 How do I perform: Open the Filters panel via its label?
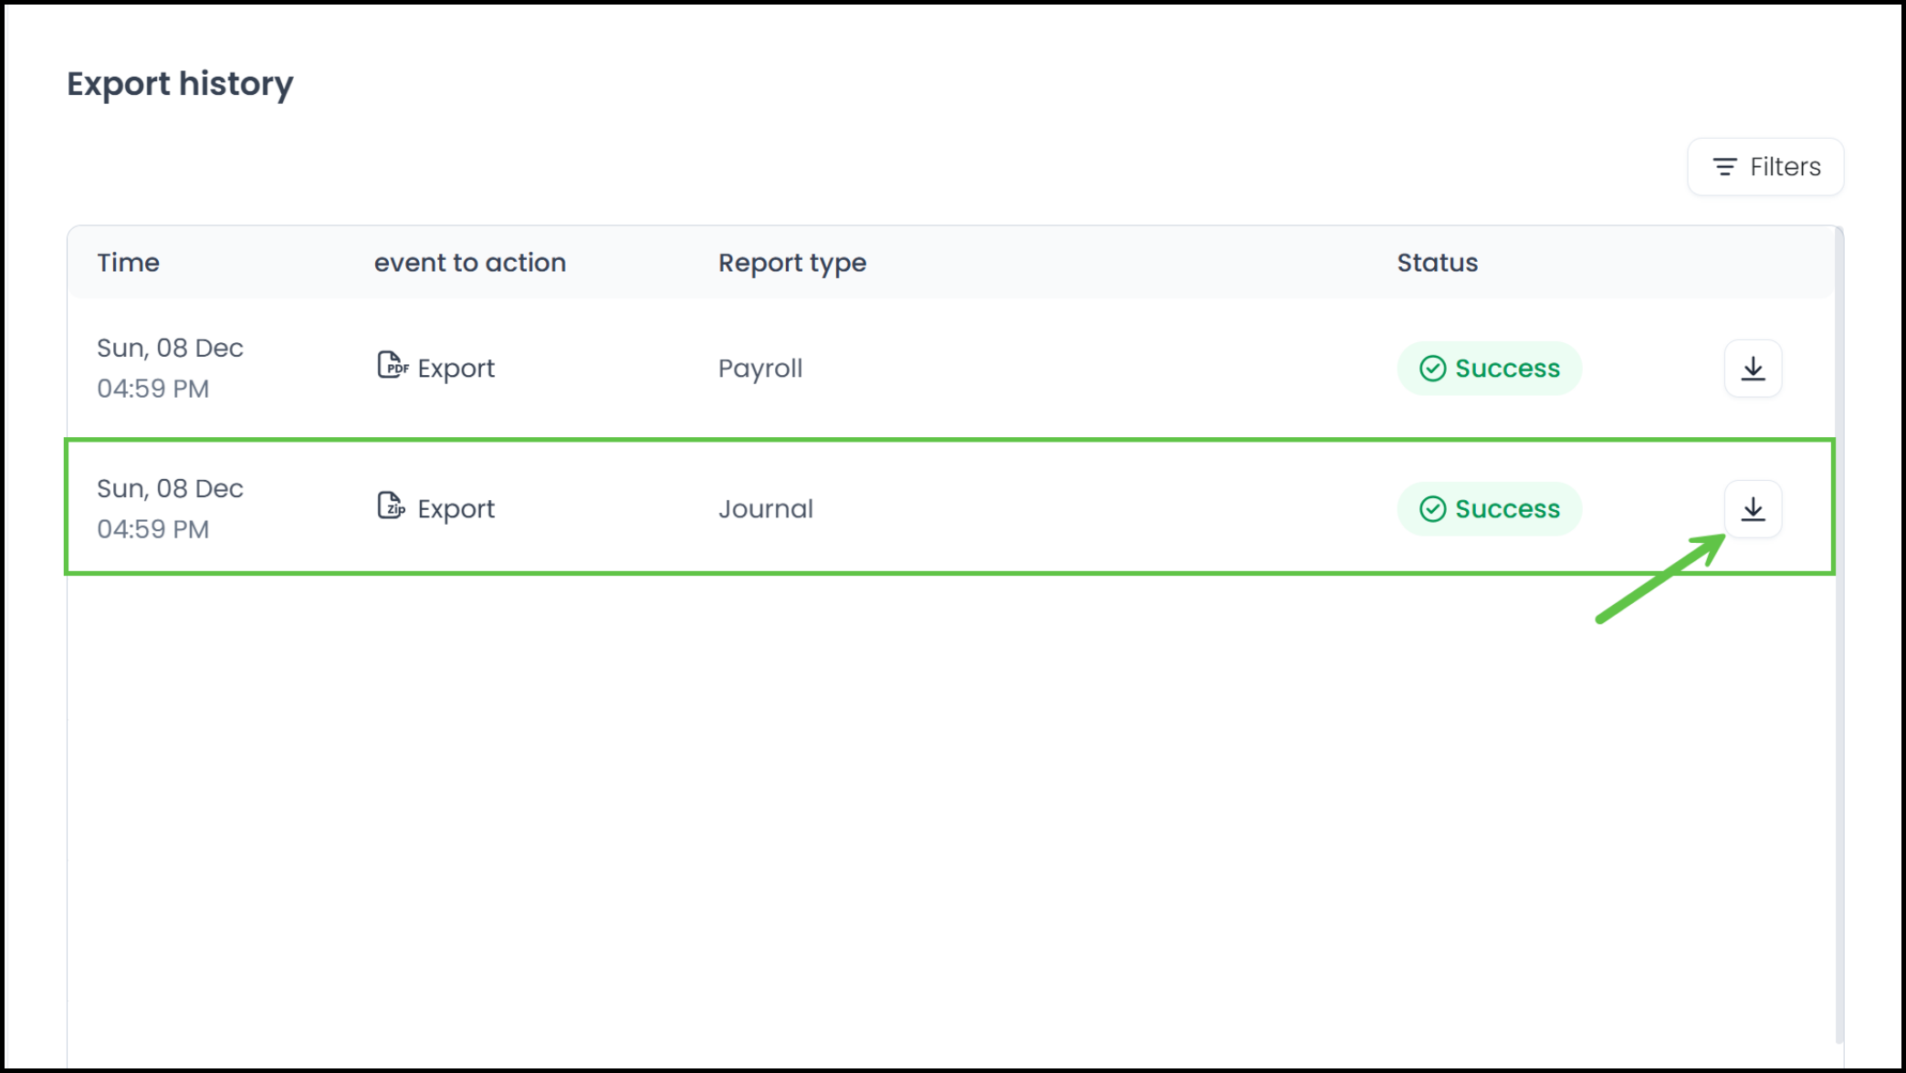coord(1785,167)
